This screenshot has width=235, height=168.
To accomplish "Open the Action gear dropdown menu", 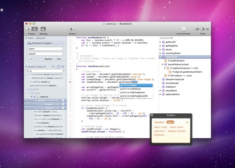I will point(72,29).
